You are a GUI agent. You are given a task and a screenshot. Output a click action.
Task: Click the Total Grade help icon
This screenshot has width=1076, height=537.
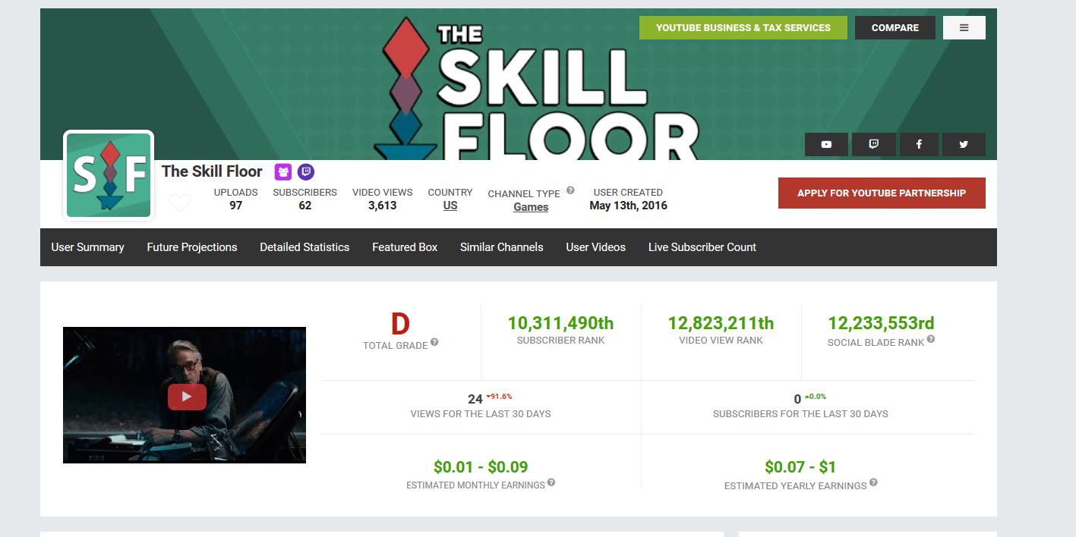coord(434,342)
